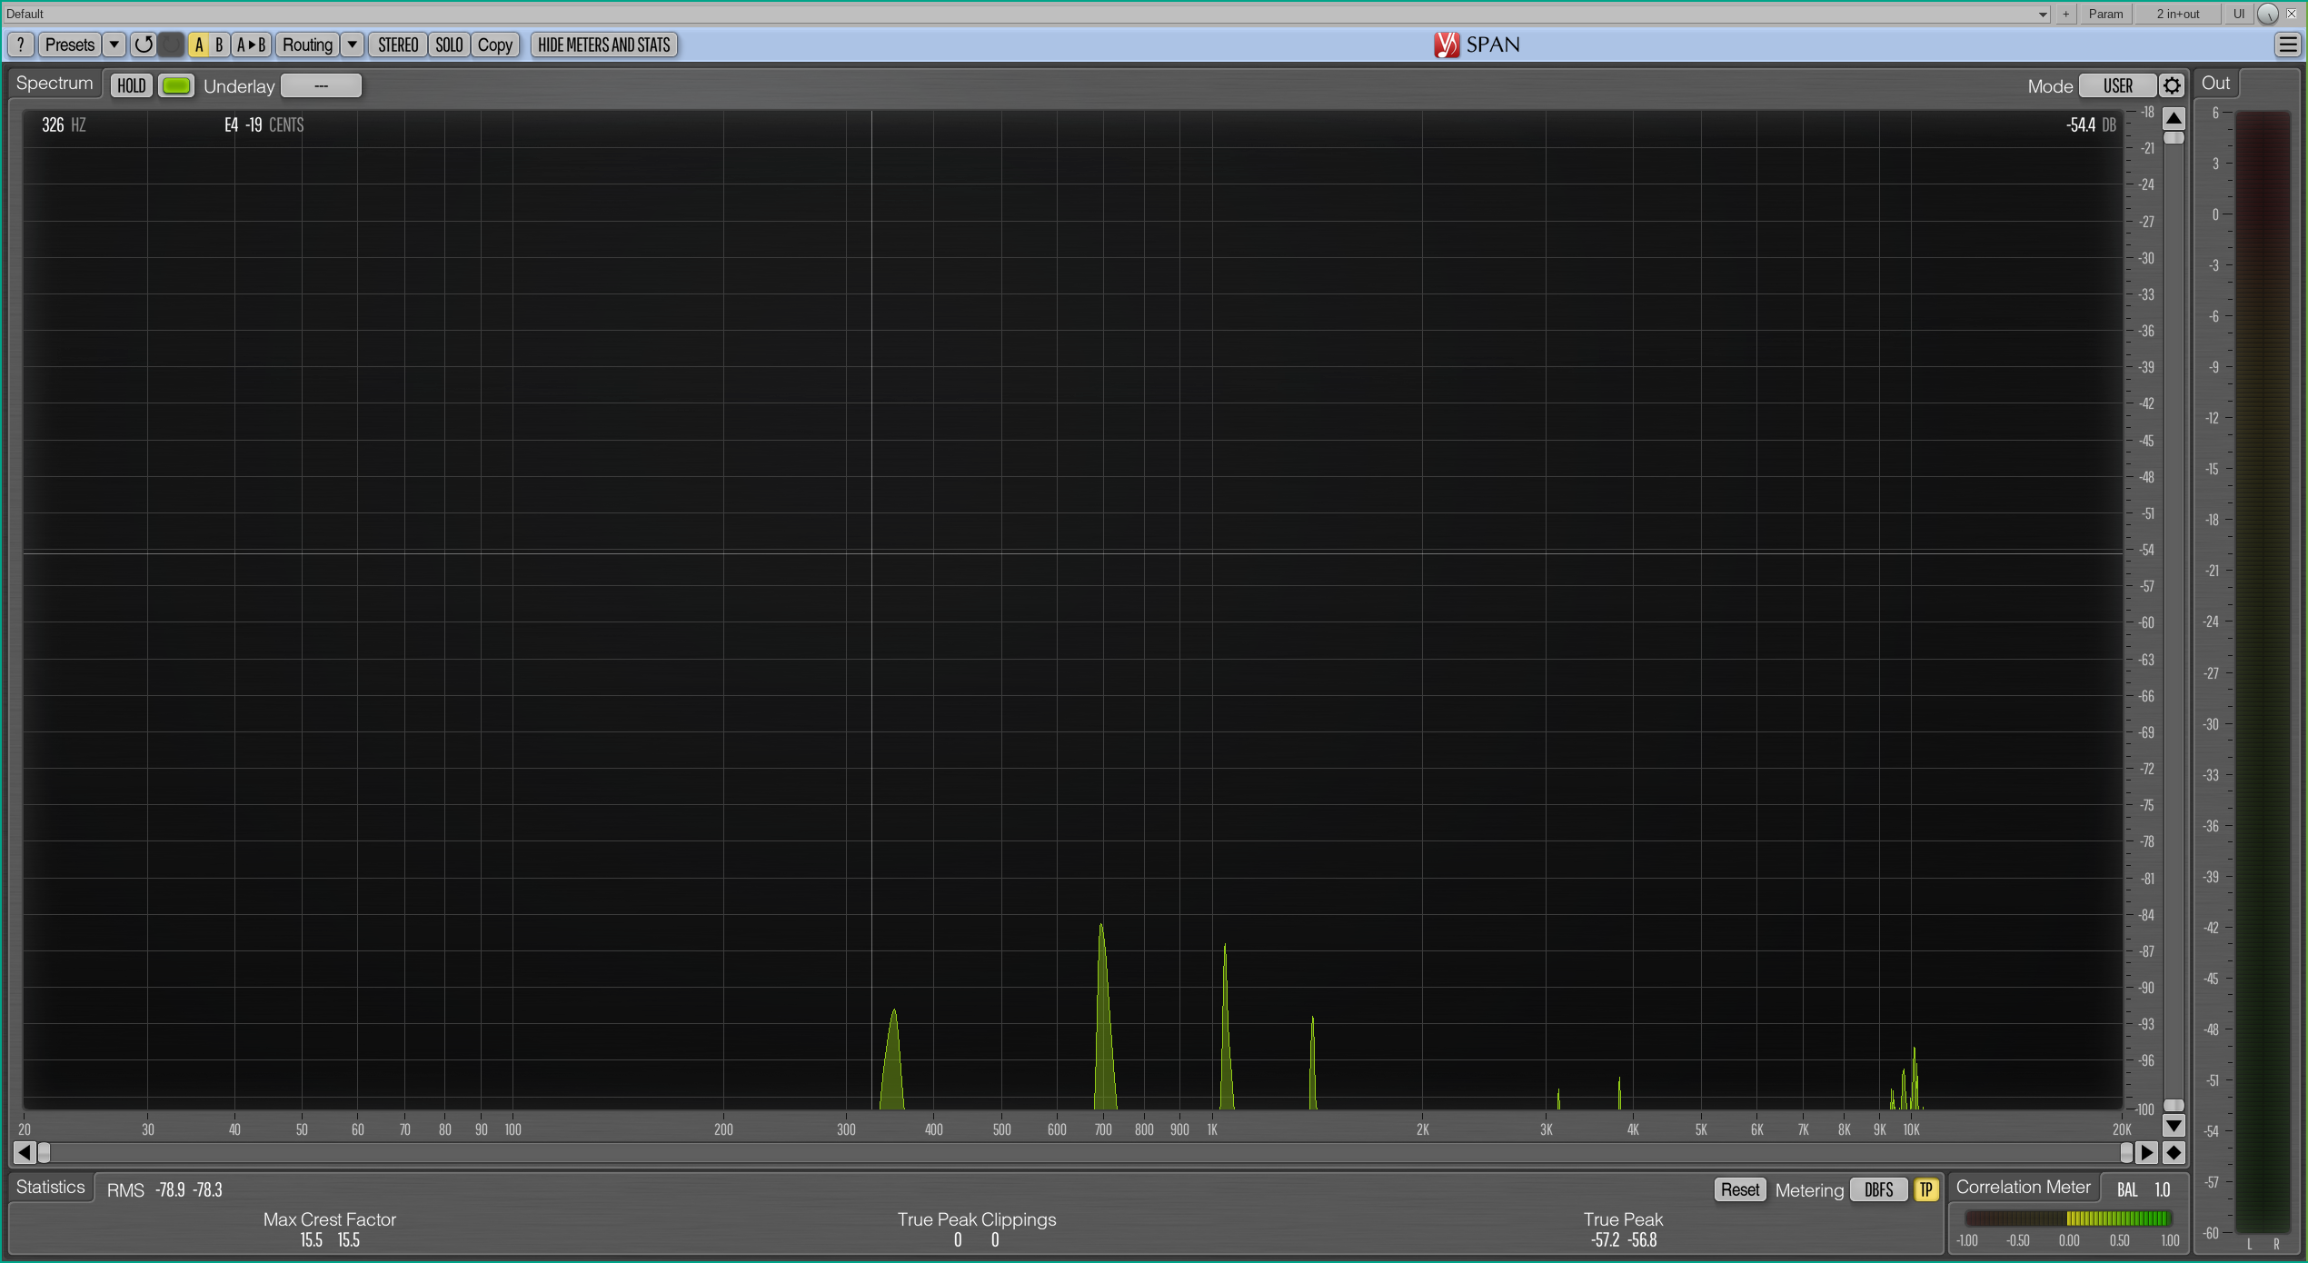Click the question mark help icon

pos(20,45)
